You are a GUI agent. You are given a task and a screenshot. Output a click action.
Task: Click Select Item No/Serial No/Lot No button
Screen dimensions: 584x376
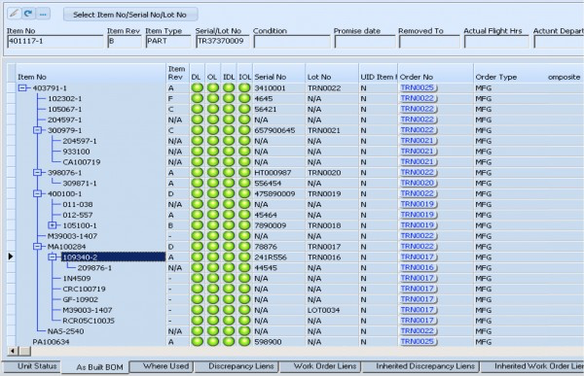tap(130, 15)
